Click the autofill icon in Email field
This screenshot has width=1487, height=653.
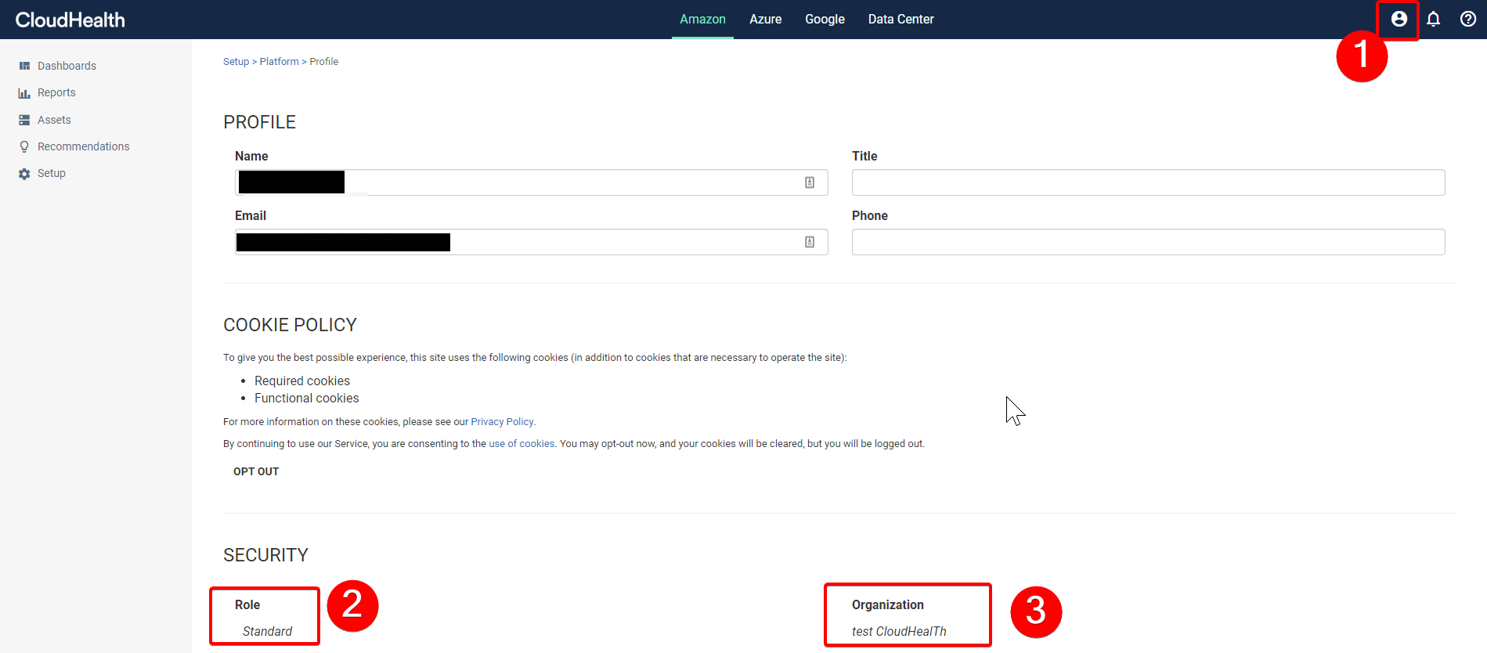[810, 242]
